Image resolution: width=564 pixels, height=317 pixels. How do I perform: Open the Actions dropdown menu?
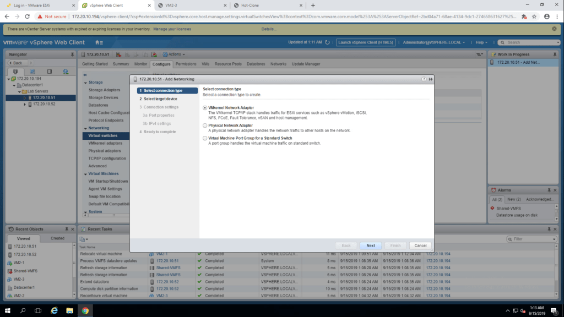click(x=176, y=54)
